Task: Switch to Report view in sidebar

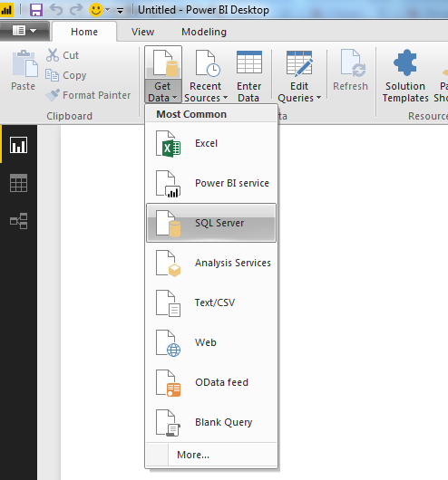Action: click(x=18, y=145)
